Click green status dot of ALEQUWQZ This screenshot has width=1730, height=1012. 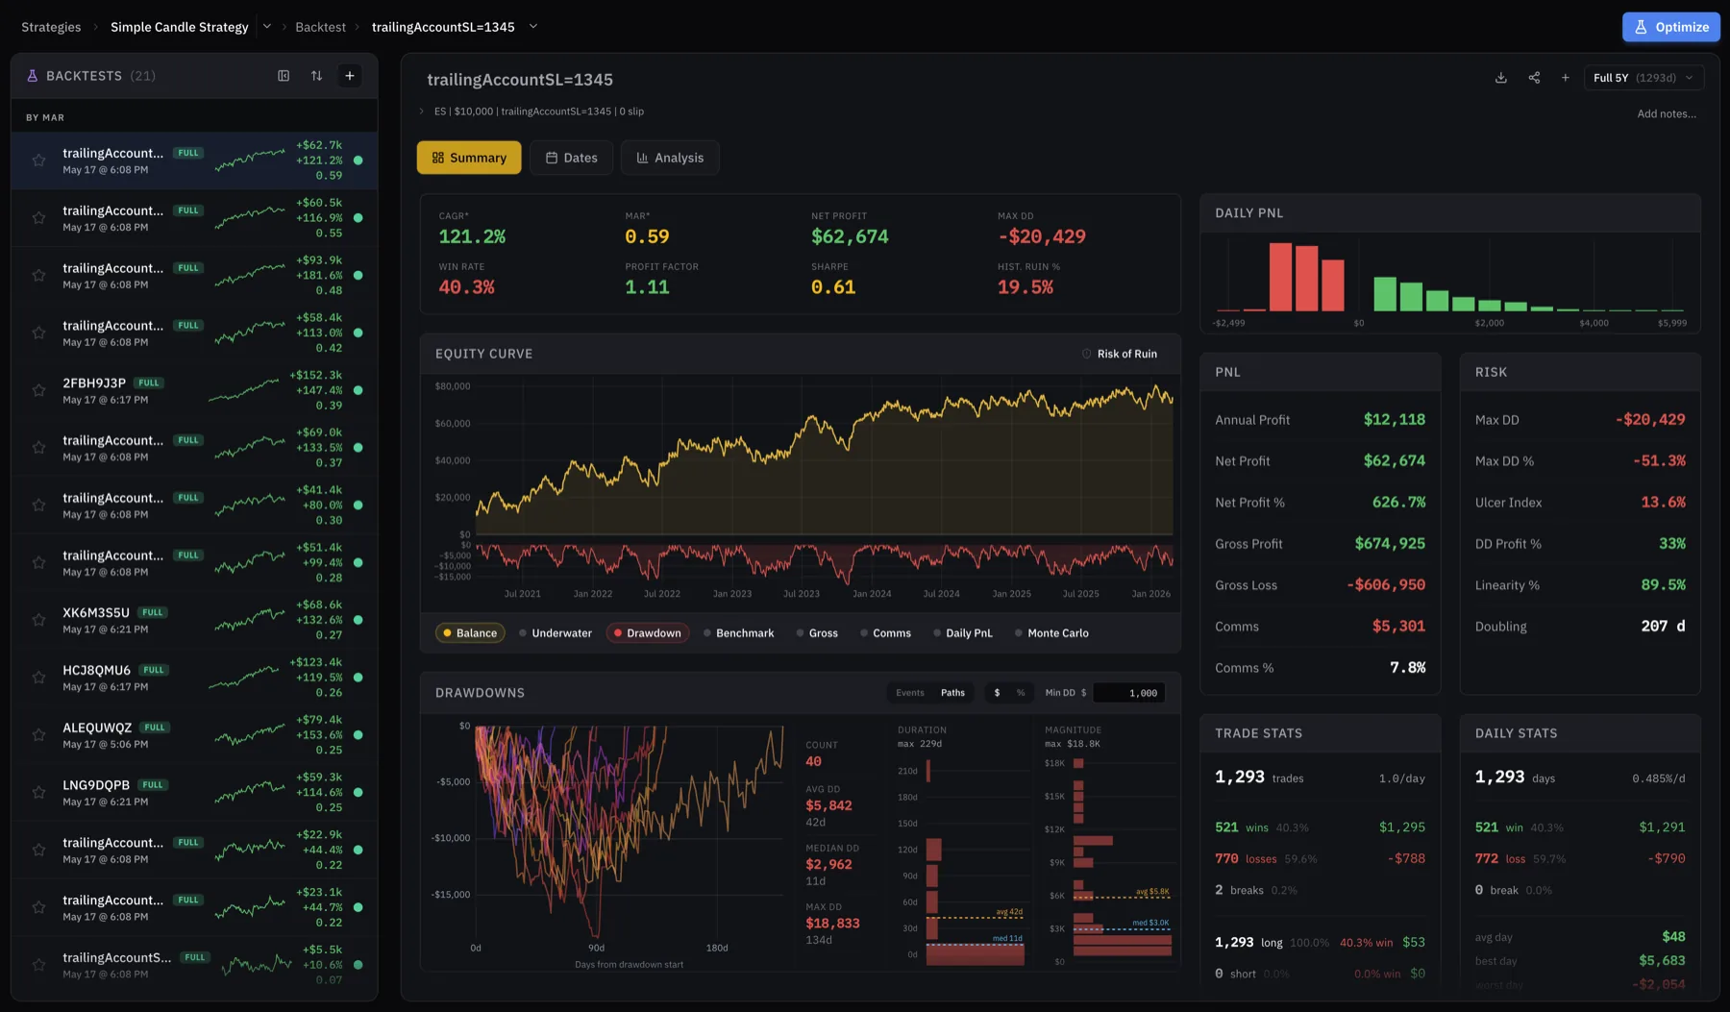click(x=358, y=735)
